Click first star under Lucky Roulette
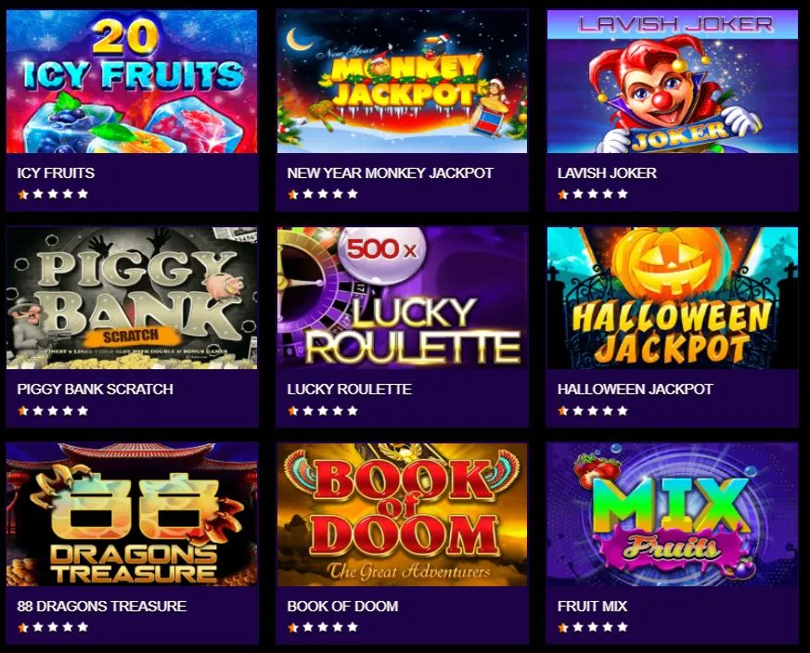This screenshot has height=653, width=810. [x=293, y=411]
